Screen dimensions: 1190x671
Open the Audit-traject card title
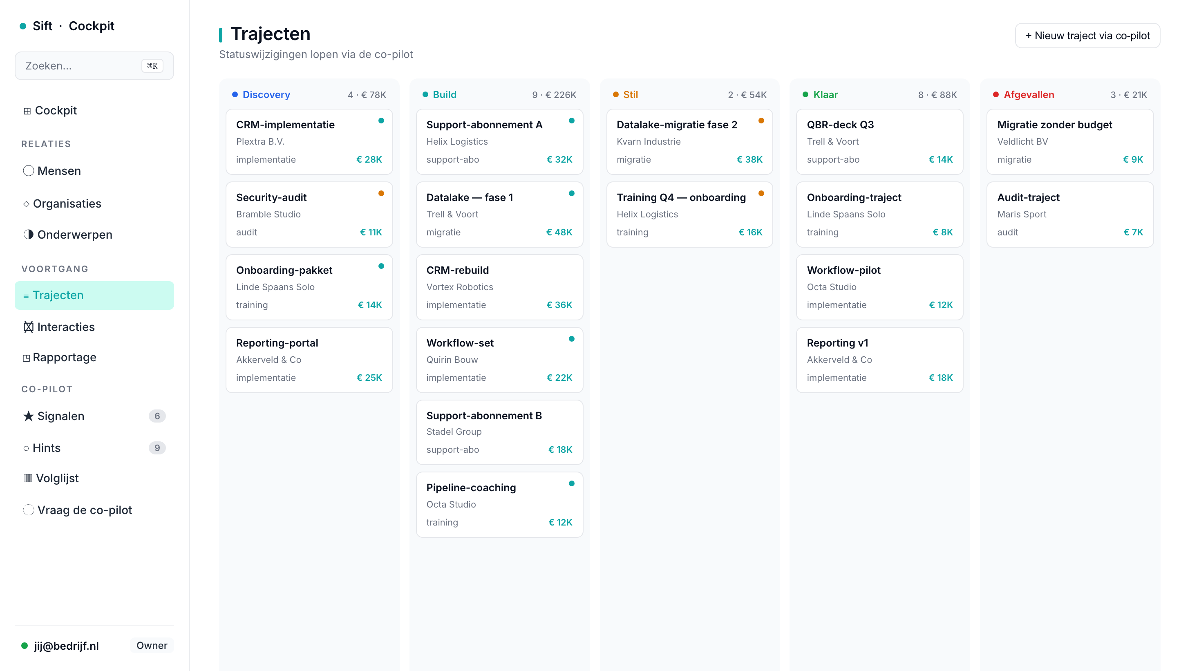1028,198
